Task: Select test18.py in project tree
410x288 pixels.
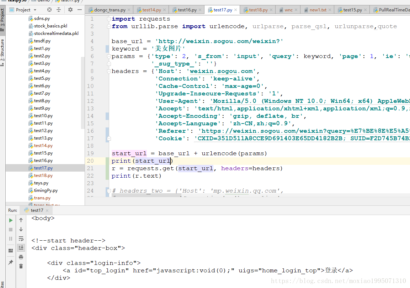Action: point(43,176)
